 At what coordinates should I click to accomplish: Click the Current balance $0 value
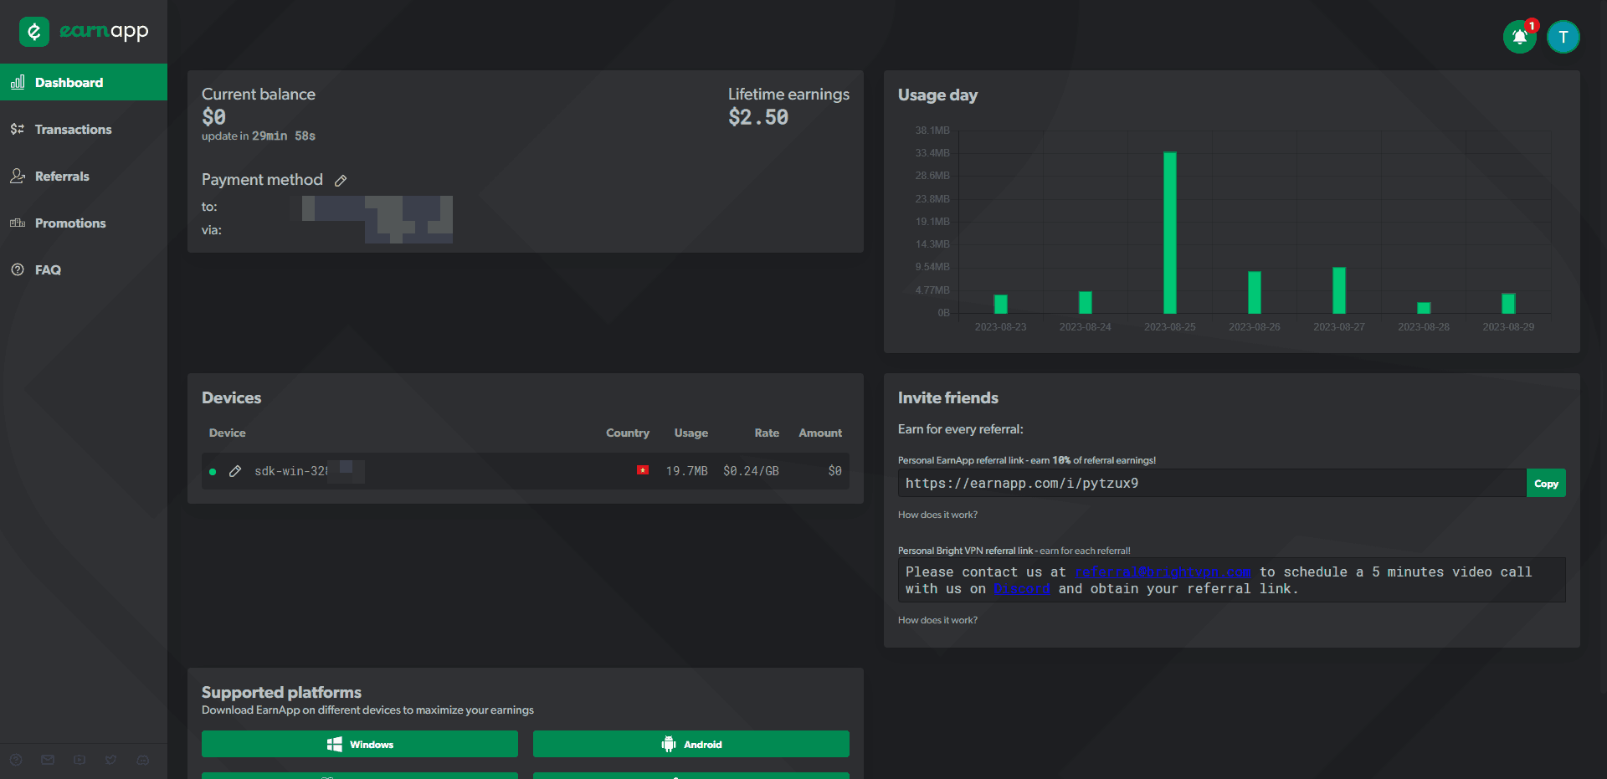213,117
